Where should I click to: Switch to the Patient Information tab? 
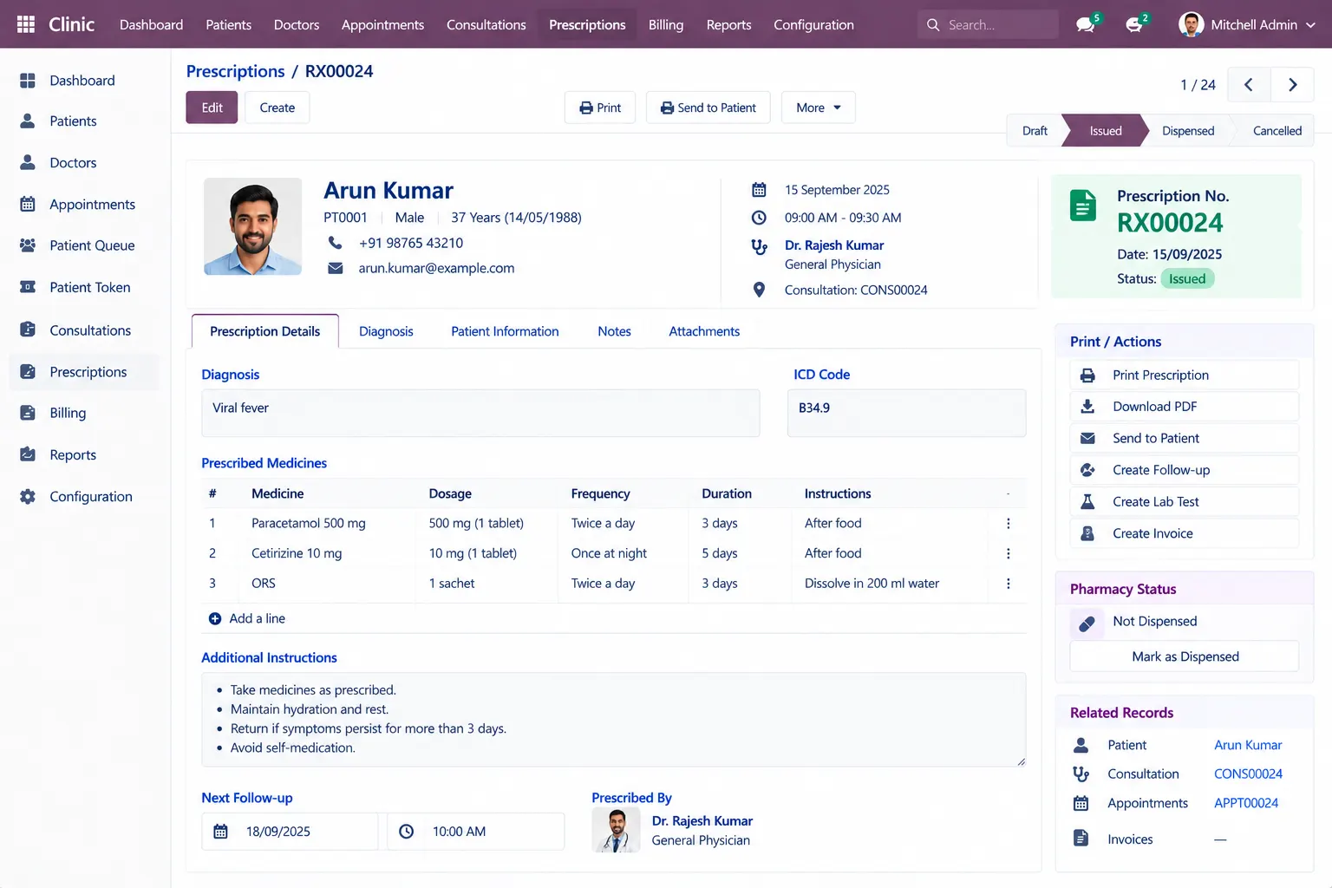click(505, 331)
